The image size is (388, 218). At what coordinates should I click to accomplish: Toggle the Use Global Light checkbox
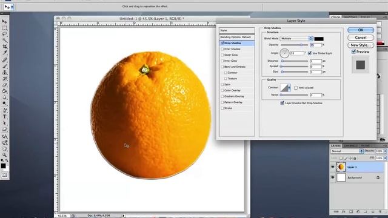tap(310, 53)
